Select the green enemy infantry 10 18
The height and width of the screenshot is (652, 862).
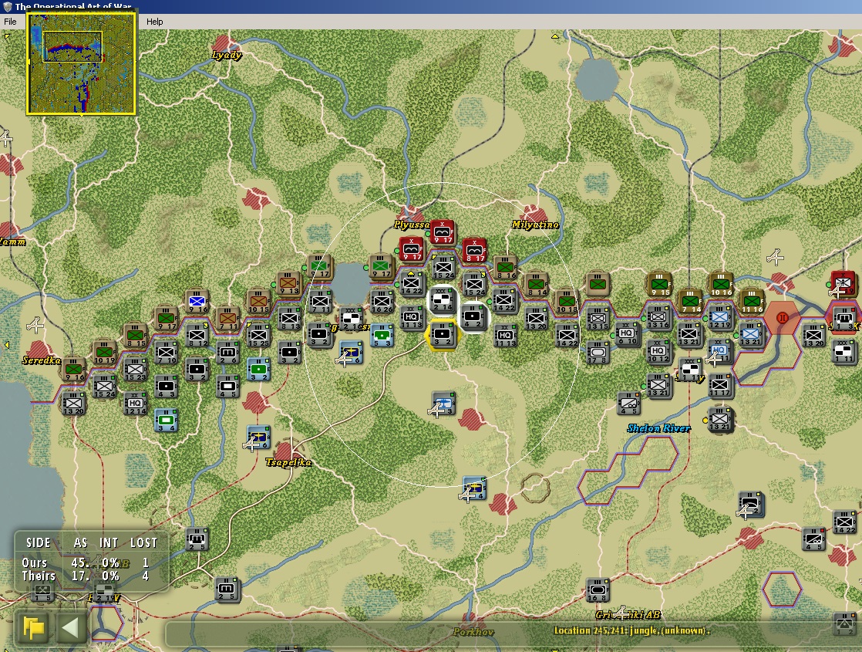pos(566,302)
